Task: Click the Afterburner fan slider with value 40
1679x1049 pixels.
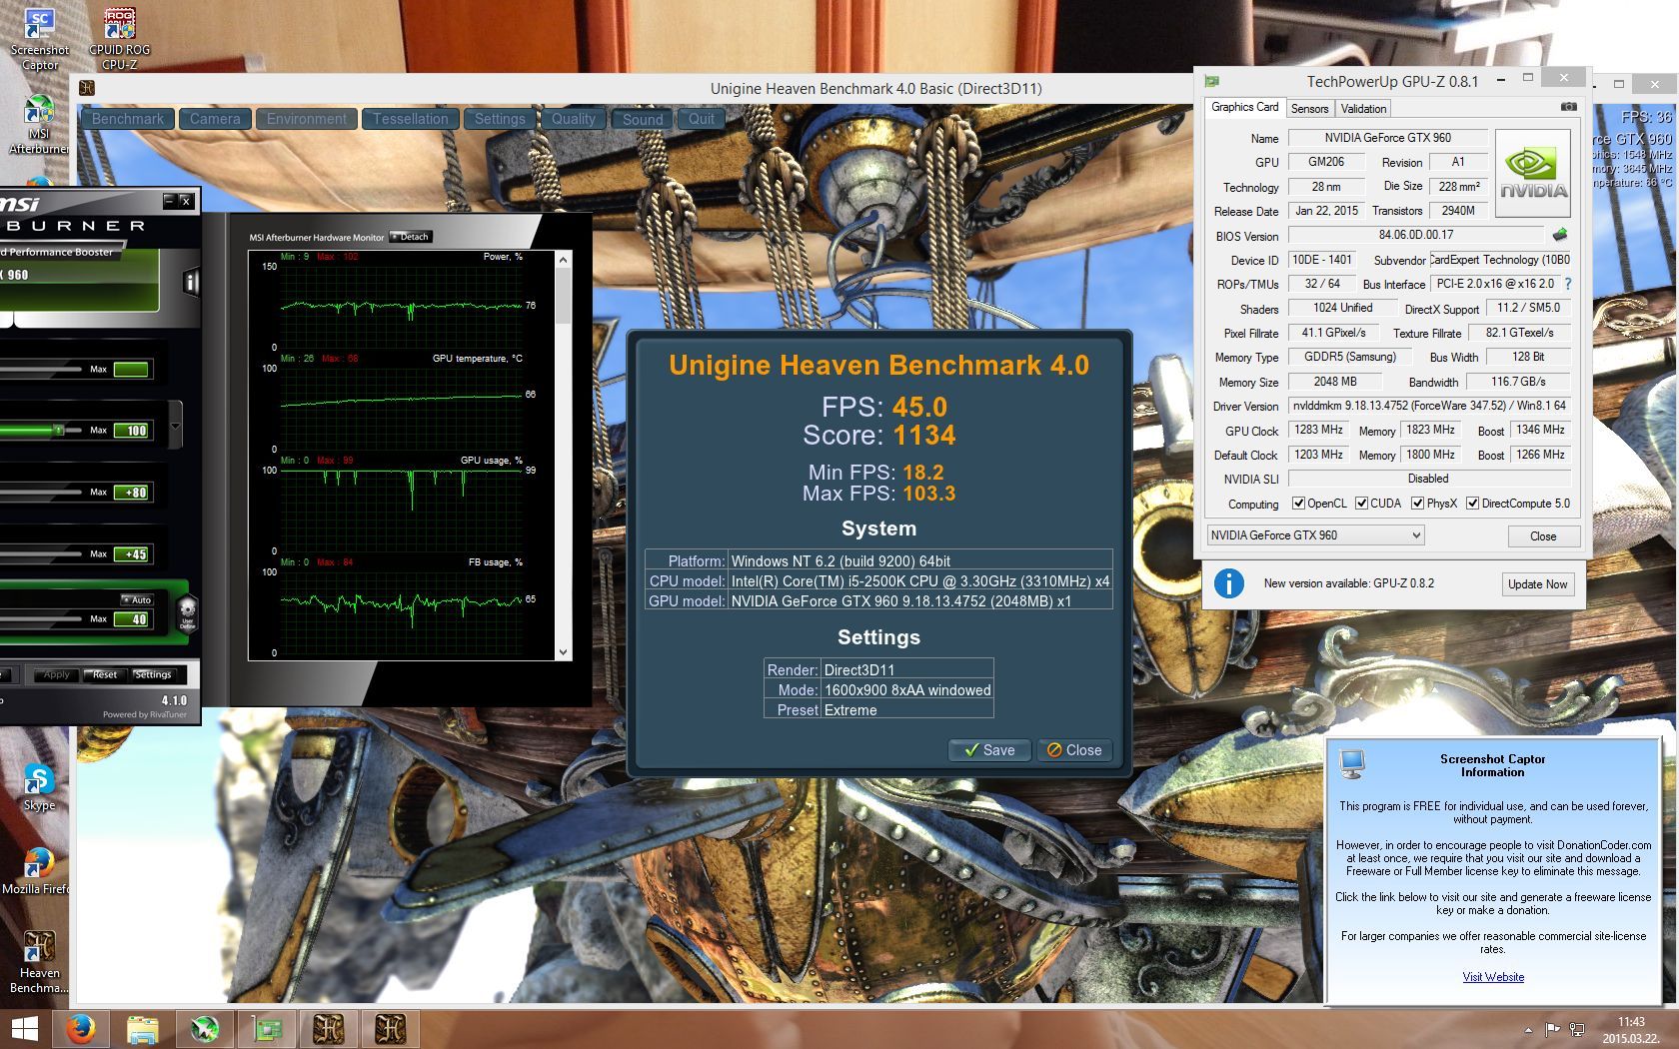Action: click(40, 618)
